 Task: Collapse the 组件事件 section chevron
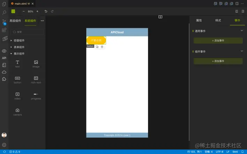tap(242, 51)
